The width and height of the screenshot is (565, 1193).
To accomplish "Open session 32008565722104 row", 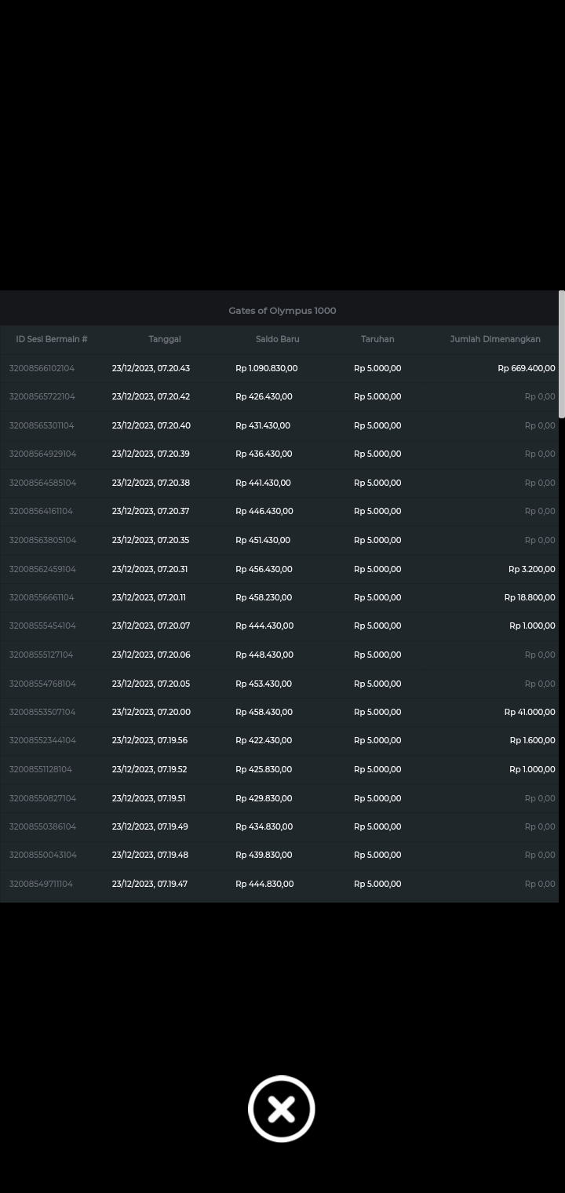I will (42, 396).
